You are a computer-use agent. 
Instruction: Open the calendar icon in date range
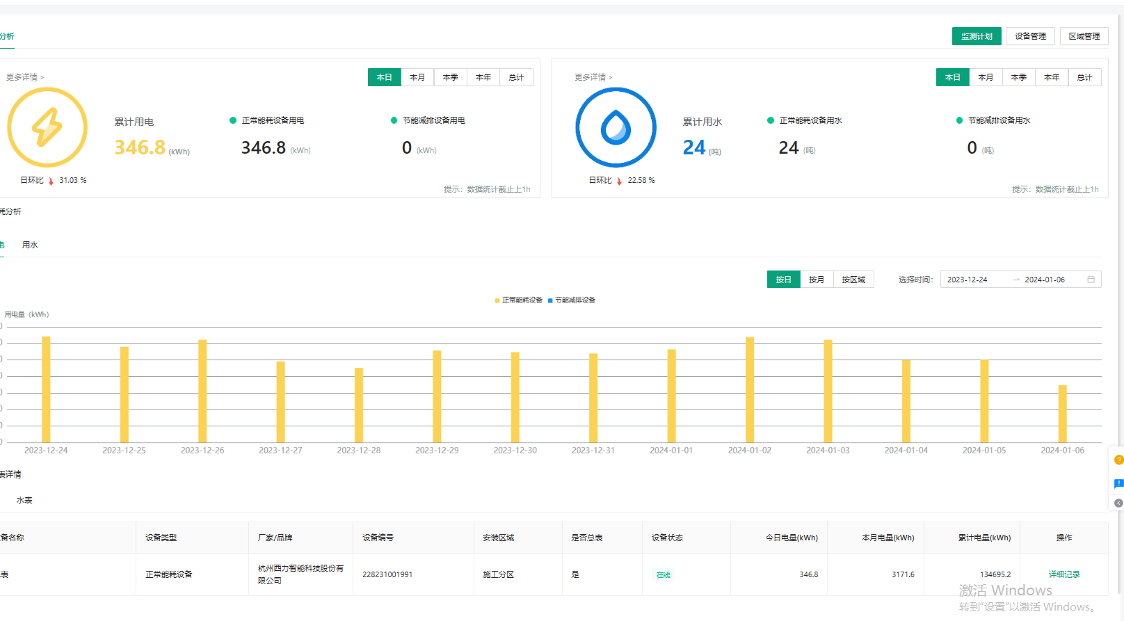pos(1091,280)
